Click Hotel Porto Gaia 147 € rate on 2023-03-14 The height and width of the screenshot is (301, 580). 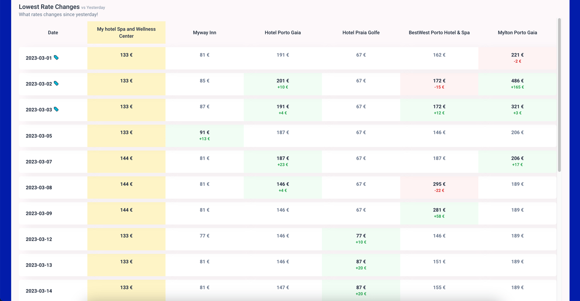[283, 288]
